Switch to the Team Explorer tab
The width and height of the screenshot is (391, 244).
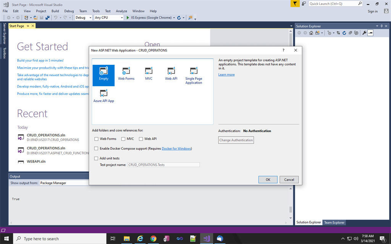click(x=334, y=222)
